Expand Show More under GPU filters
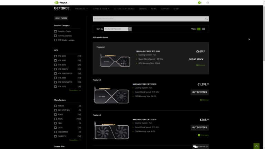This screenshot has width=265, height=149. pyautogui.click(x=75, y=90)
